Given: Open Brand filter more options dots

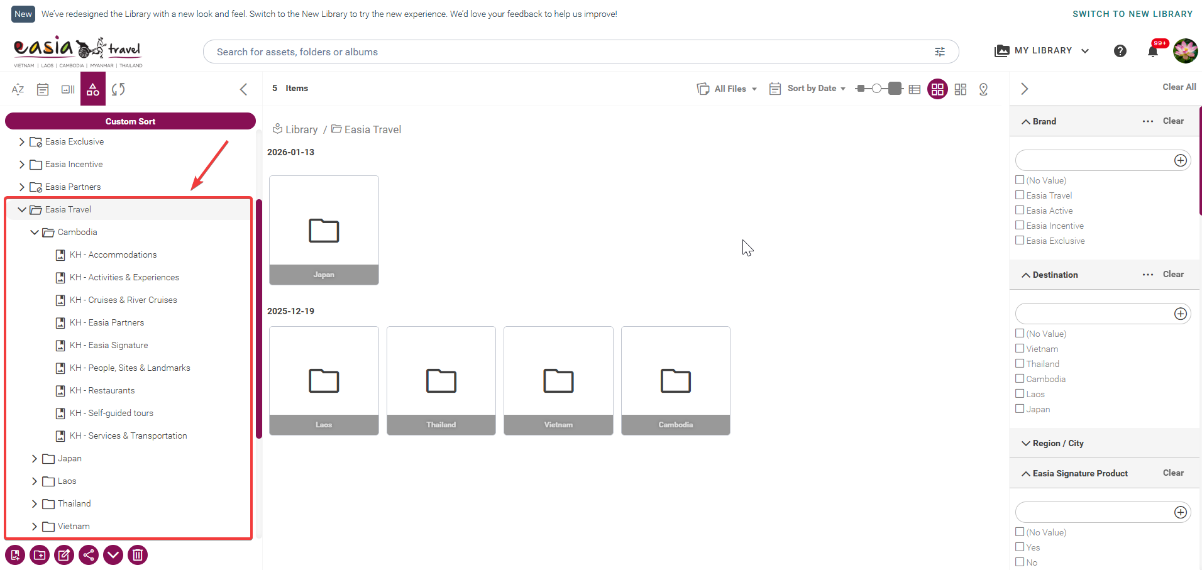Looking at the screenshot, I should 1148,121.
